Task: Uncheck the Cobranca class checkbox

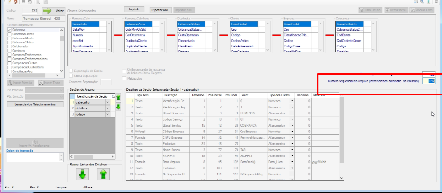Action: (x=9, y=30)
